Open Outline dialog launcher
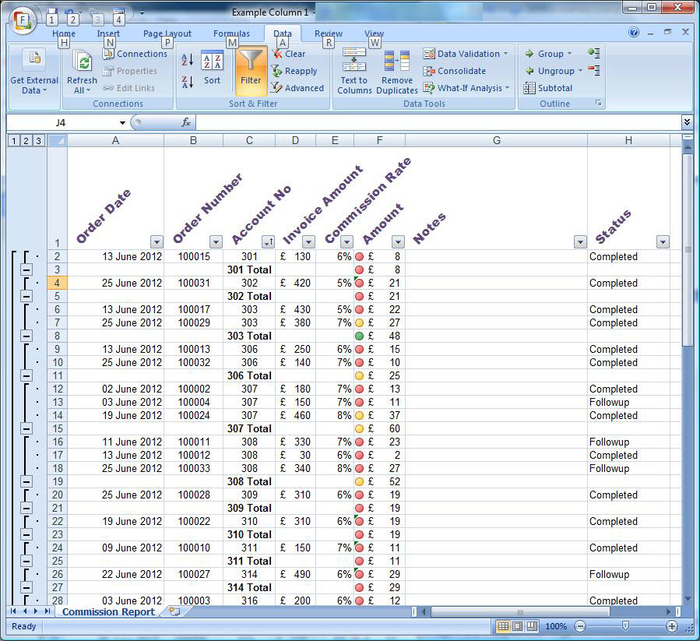Image resolution: width=700 pixels, height=641 pixels. click(598, 103)
